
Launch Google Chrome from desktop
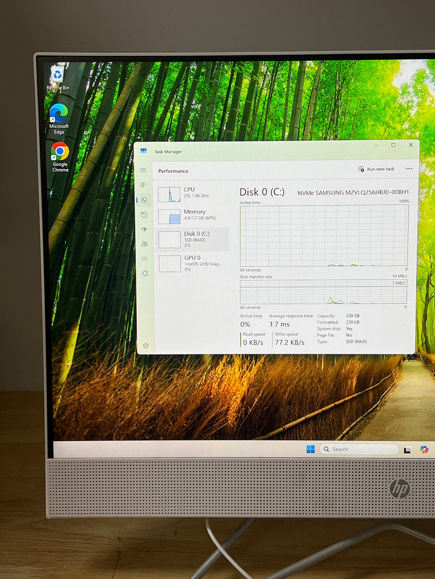(60, 157)
